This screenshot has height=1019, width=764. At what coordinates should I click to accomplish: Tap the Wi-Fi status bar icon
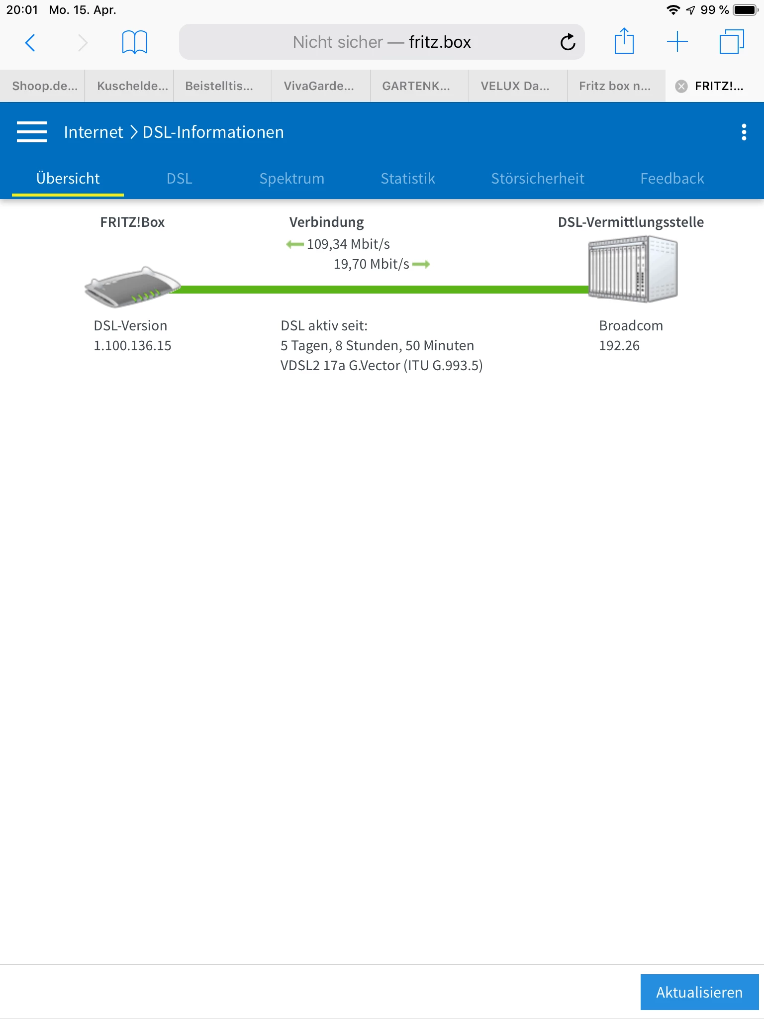pyautogui.click(x=673, y=10)
